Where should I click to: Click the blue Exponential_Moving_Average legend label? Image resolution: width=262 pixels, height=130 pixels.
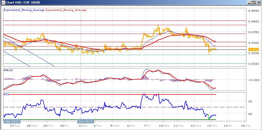pyautogui.click(x=24, y=10)
